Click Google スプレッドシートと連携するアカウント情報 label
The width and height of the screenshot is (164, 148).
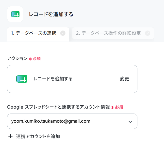[58, 107]
